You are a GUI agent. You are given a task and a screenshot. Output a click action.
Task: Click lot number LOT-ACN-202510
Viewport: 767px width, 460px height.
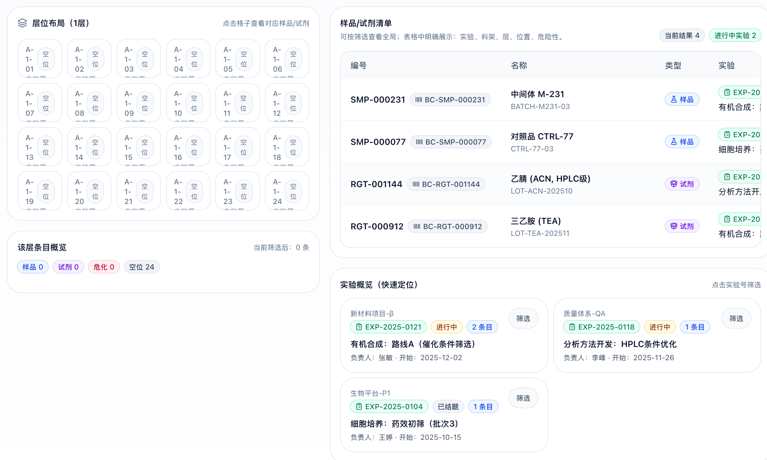542,191
